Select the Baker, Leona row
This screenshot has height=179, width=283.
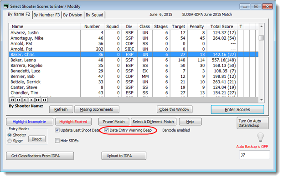coord(134,60)
